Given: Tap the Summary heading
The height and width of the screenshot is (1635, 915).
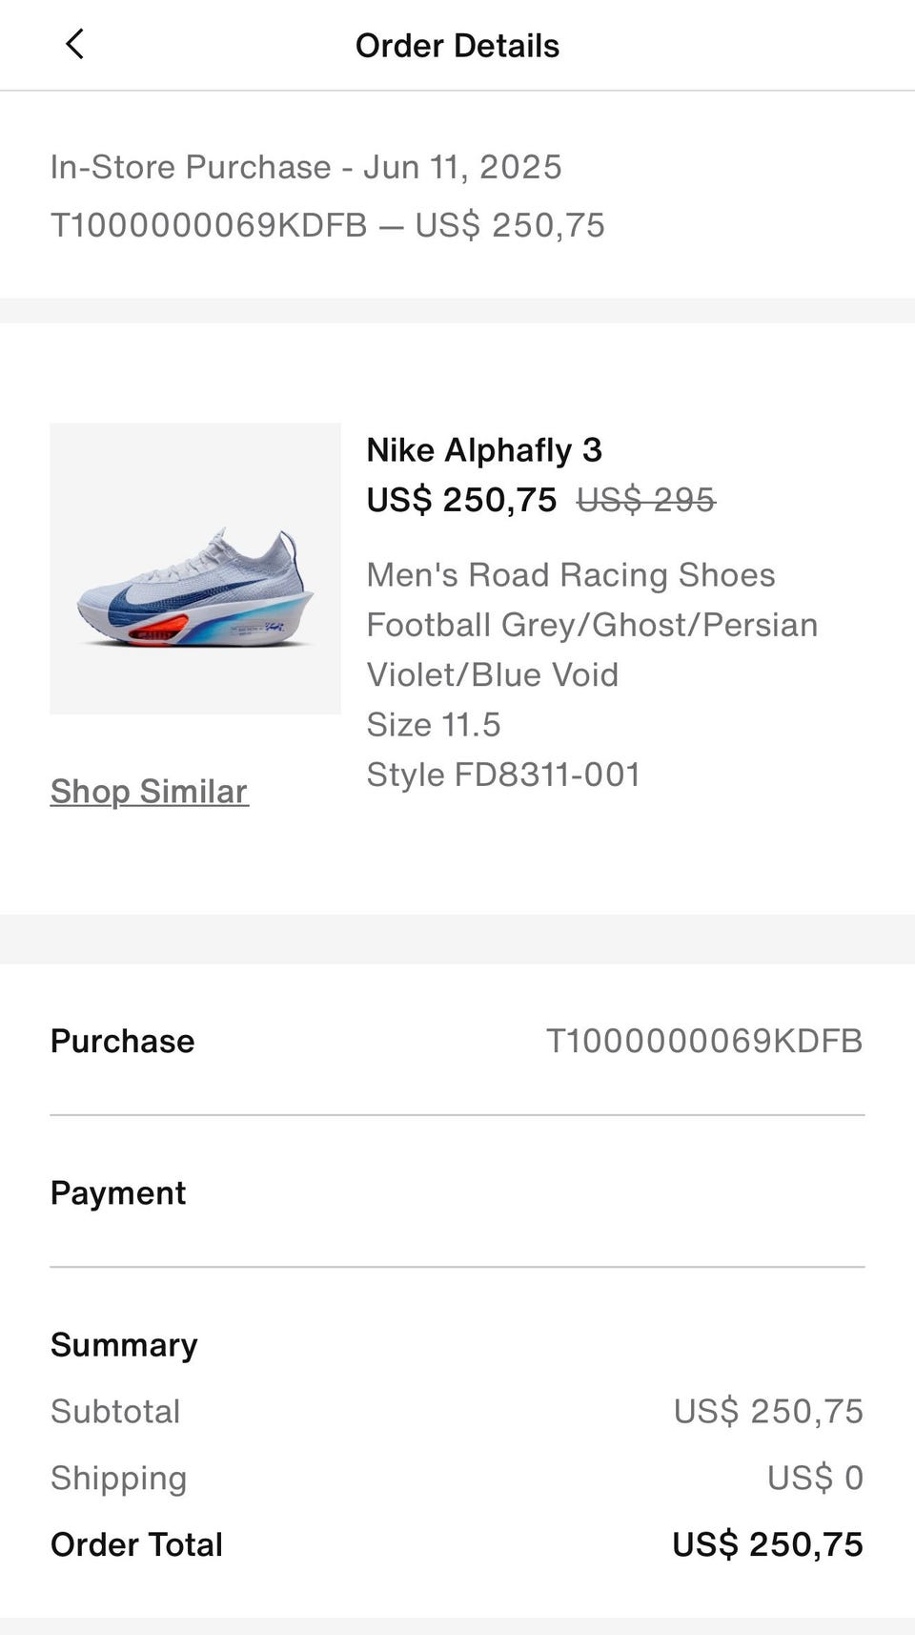Looking at the screenshot, I should [x=124, y=1345].
